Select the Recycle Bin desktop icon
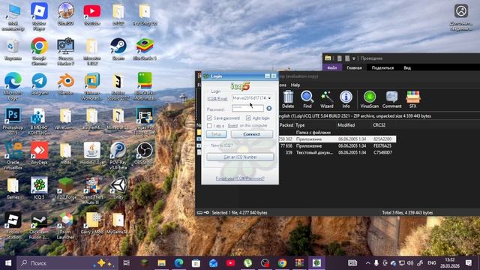 click(x=13, y=49)
